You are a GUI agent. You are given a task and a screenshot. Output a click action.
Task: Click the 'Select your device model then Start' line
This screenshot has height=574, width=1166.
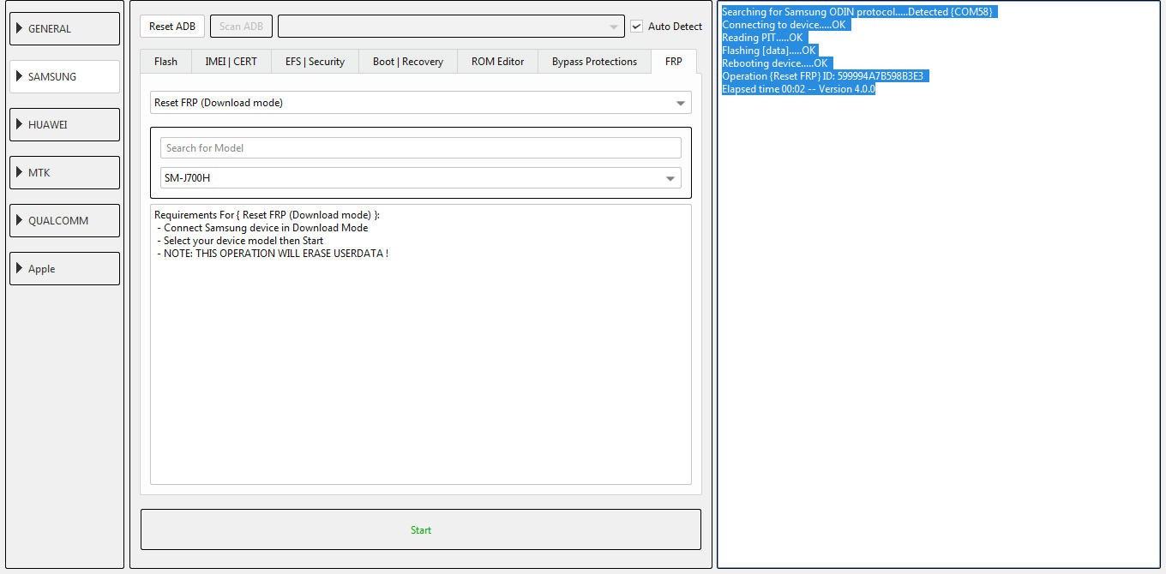point(240,241)
